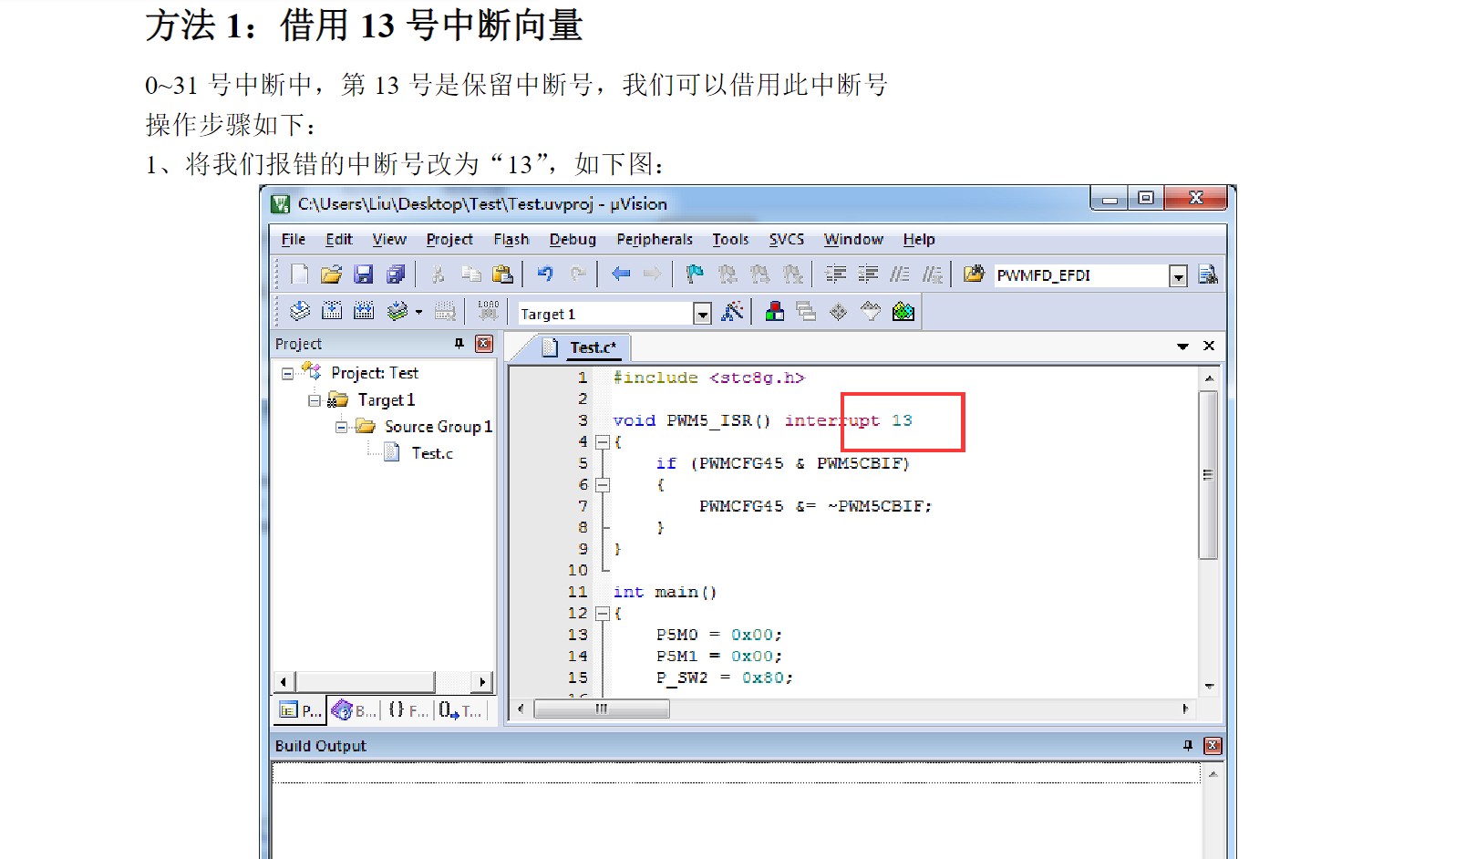Viewport: 1476px width, 859px height.
Task: Click the Copy icon in the toolbar
Action: point(470,274)
